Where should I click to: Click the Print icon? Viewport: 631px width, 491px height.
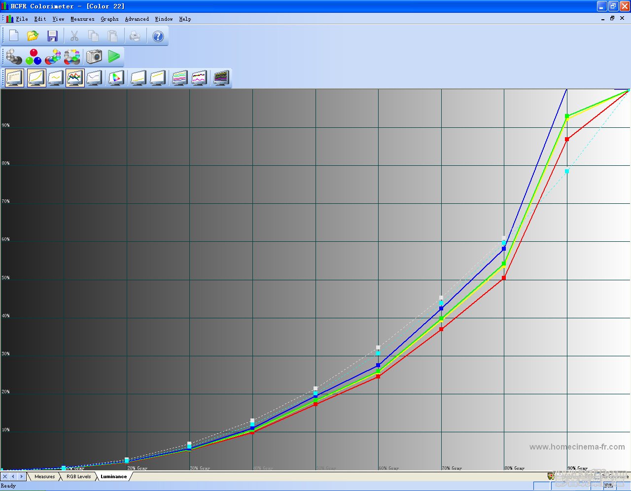[135, 36]
